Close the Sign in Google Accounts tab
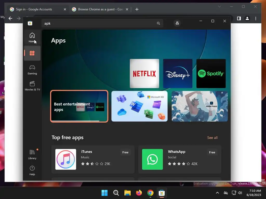Screen dimensions: 266x199 65,9
